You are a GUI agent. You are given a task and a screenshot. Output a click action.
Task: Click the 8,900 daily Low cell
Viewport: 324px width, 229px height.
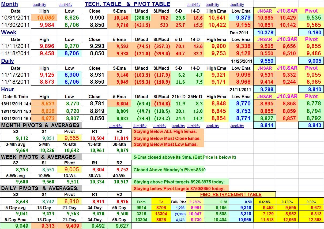pyautogui.click(x=69, y=75)
